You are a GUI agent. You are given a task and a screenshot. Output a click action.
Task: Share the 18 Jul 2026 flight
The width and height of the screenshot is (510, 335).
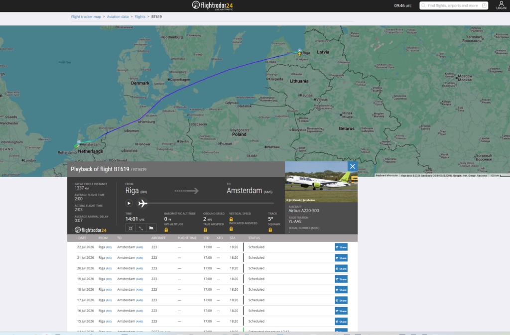(x=341, y=290)
